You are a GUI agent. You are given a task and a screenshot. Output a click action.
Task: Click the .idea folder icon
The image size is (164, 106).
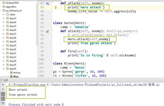[8, 14]
